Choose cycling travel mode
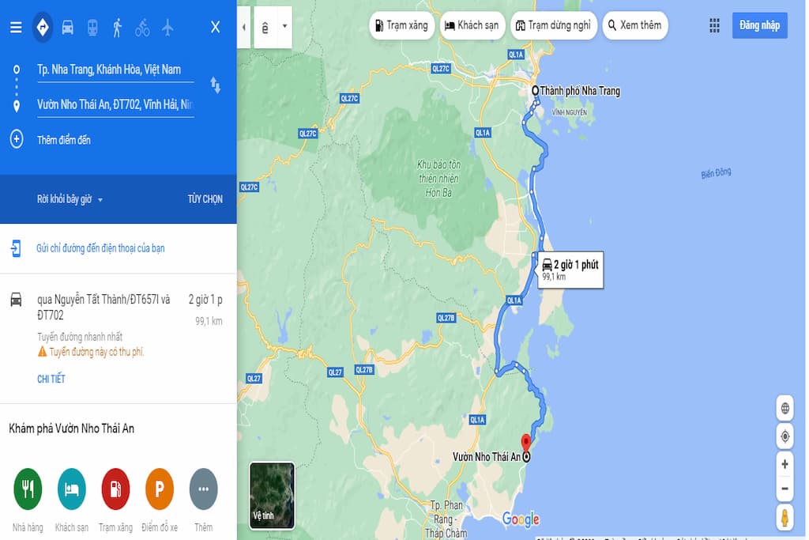The image size is (809, 540). [142, 28]
